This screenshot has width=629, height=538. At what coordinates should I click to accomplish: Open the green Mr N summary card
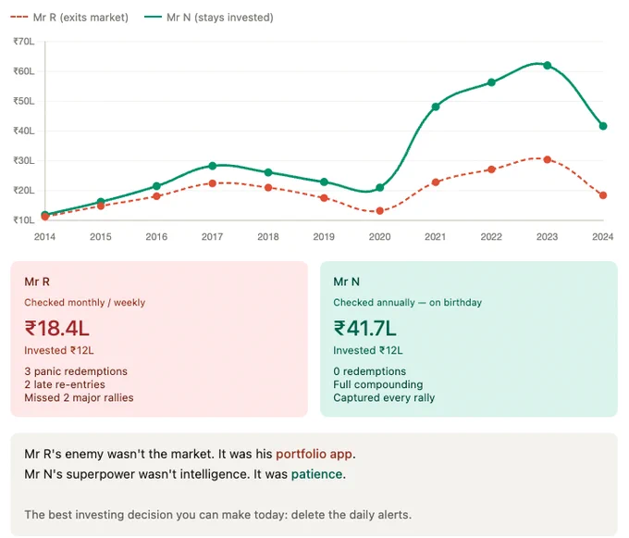[469, 339]
